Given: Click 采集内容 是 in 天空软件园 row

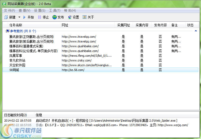Looking at the screenshot, I should (142, 65).
